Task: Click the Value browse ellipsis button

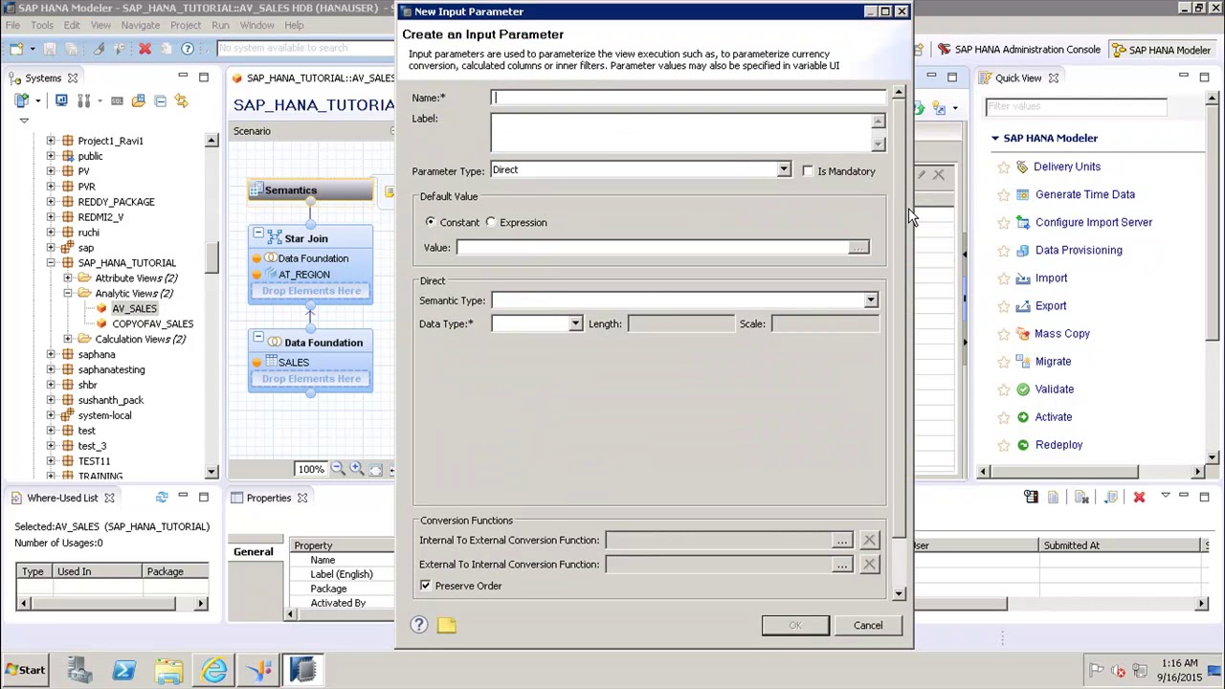Action: click(x=858, y=248)
